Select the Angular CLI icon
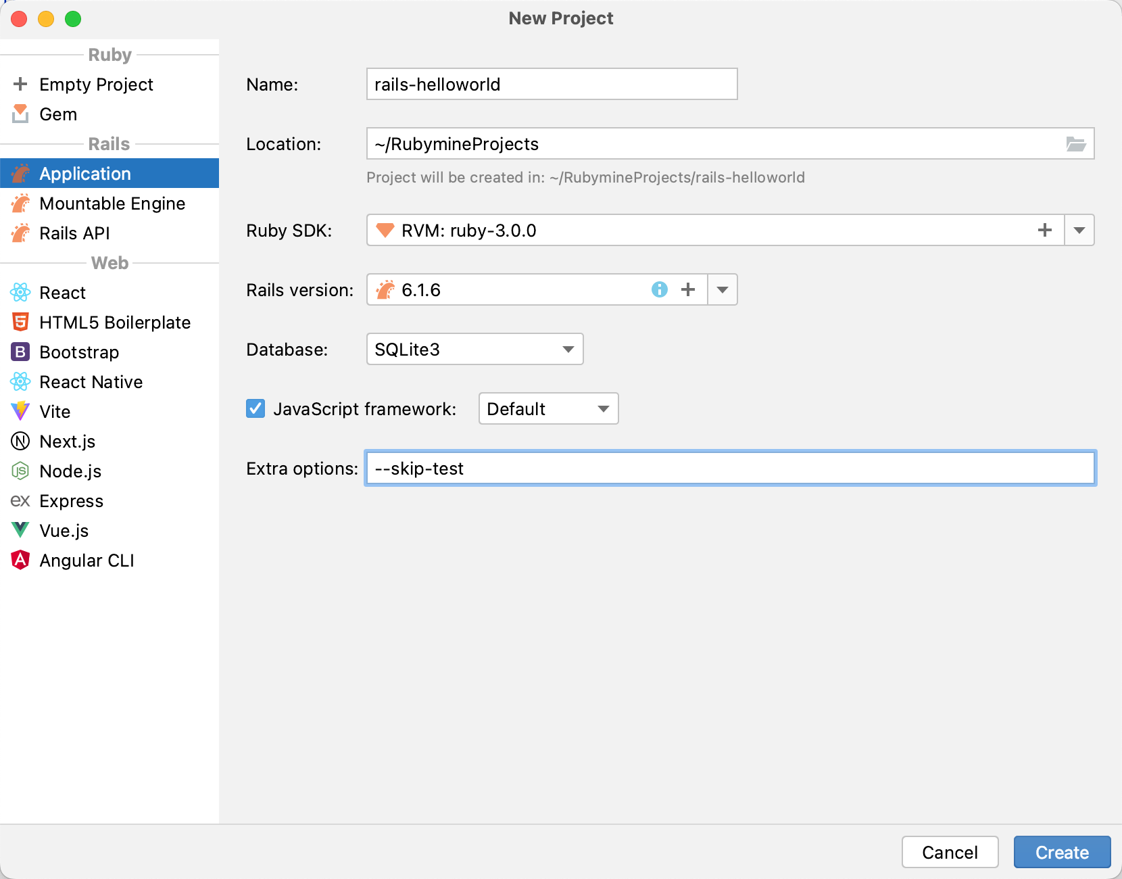Viewport: 1122px width, 879px height. pos(20,560)
